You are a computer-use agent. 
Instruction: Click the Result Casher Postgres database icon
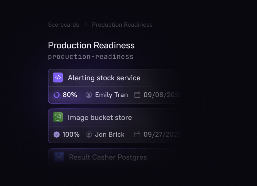(x=59, y=157)
